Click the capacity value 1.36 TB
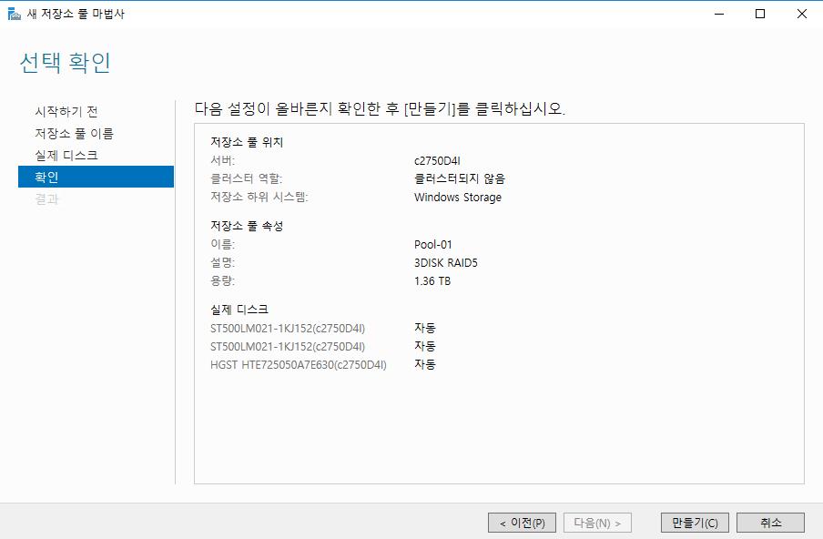 pyautogui.click(x=432, y=280)
